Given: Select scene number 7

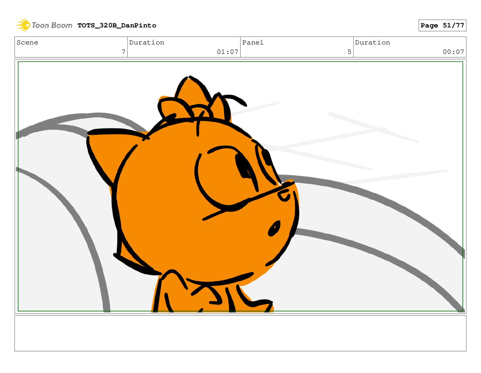Looking at the screenshot, I should [x=123, y=52].
